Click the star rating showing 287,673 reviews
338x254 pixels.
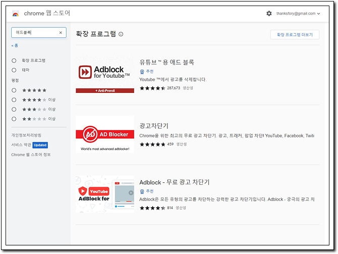152,88
